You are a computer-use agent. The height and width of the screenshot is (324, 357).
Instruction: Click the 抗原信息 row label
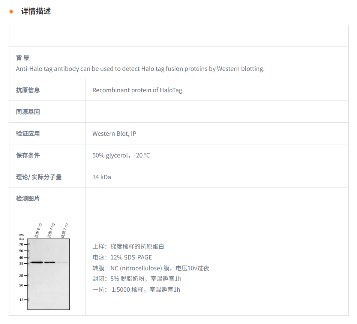pyautogui.click(x=28, y=90)
